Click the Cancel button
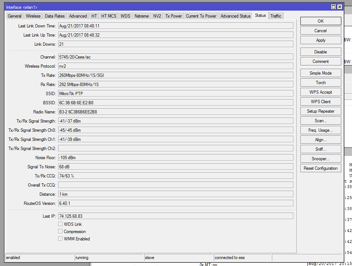Screen dimensions: 352x266 click(x=321, y=30)
